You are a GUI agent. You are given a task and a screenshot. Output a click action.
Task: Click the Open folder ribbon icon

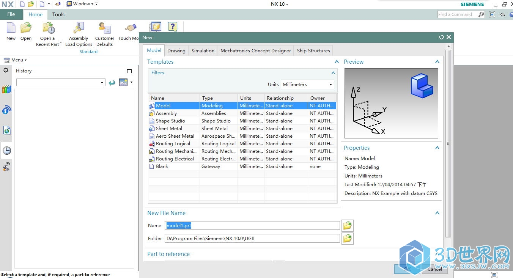(26, 28)
